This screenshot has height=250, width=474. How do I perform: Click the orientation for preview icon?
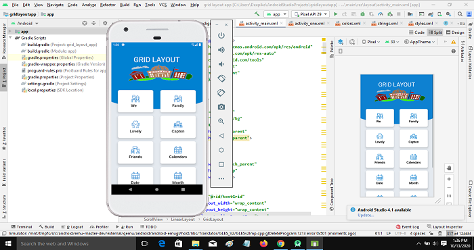[x=351, y=42]
